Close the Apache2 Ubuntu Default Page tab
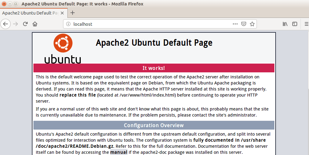 [x=63, y=13]
